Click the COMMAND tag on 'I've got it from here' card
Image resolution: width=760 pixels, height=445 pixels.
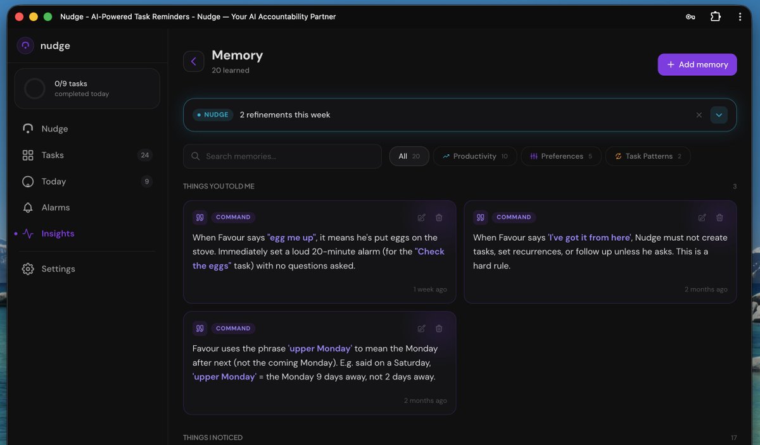tap(514, 217)
